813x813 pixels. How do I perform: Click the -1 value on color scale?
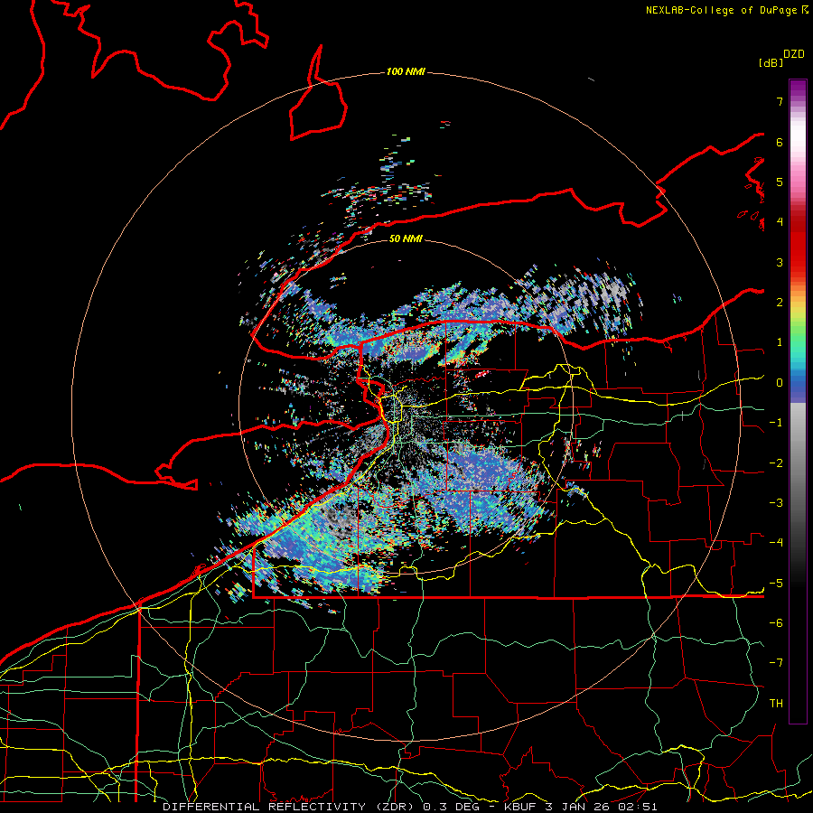pyautogui.click(x=776, y=423)
